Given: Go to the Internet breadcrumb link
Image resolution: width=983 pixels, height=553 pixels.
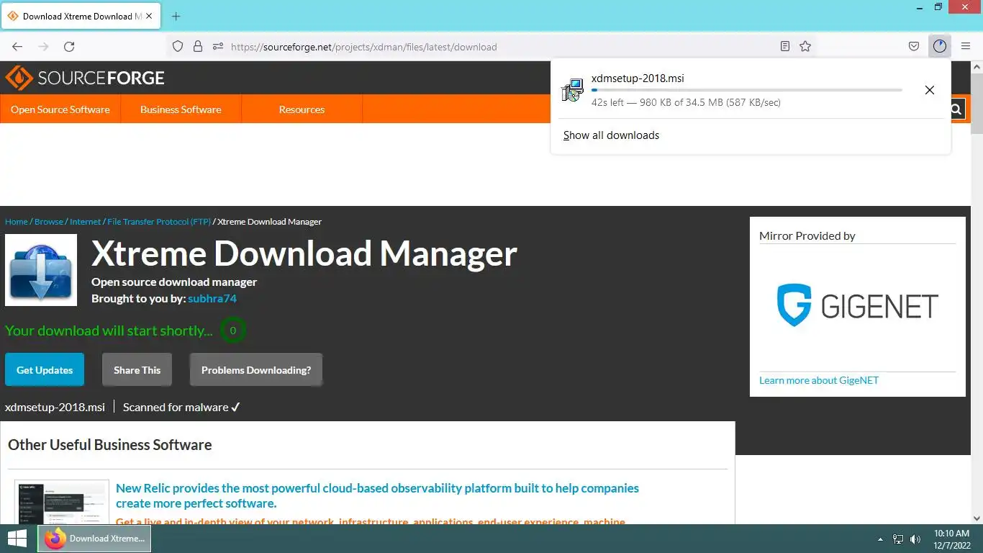Looking at the screenshot, I should [85, 222].
